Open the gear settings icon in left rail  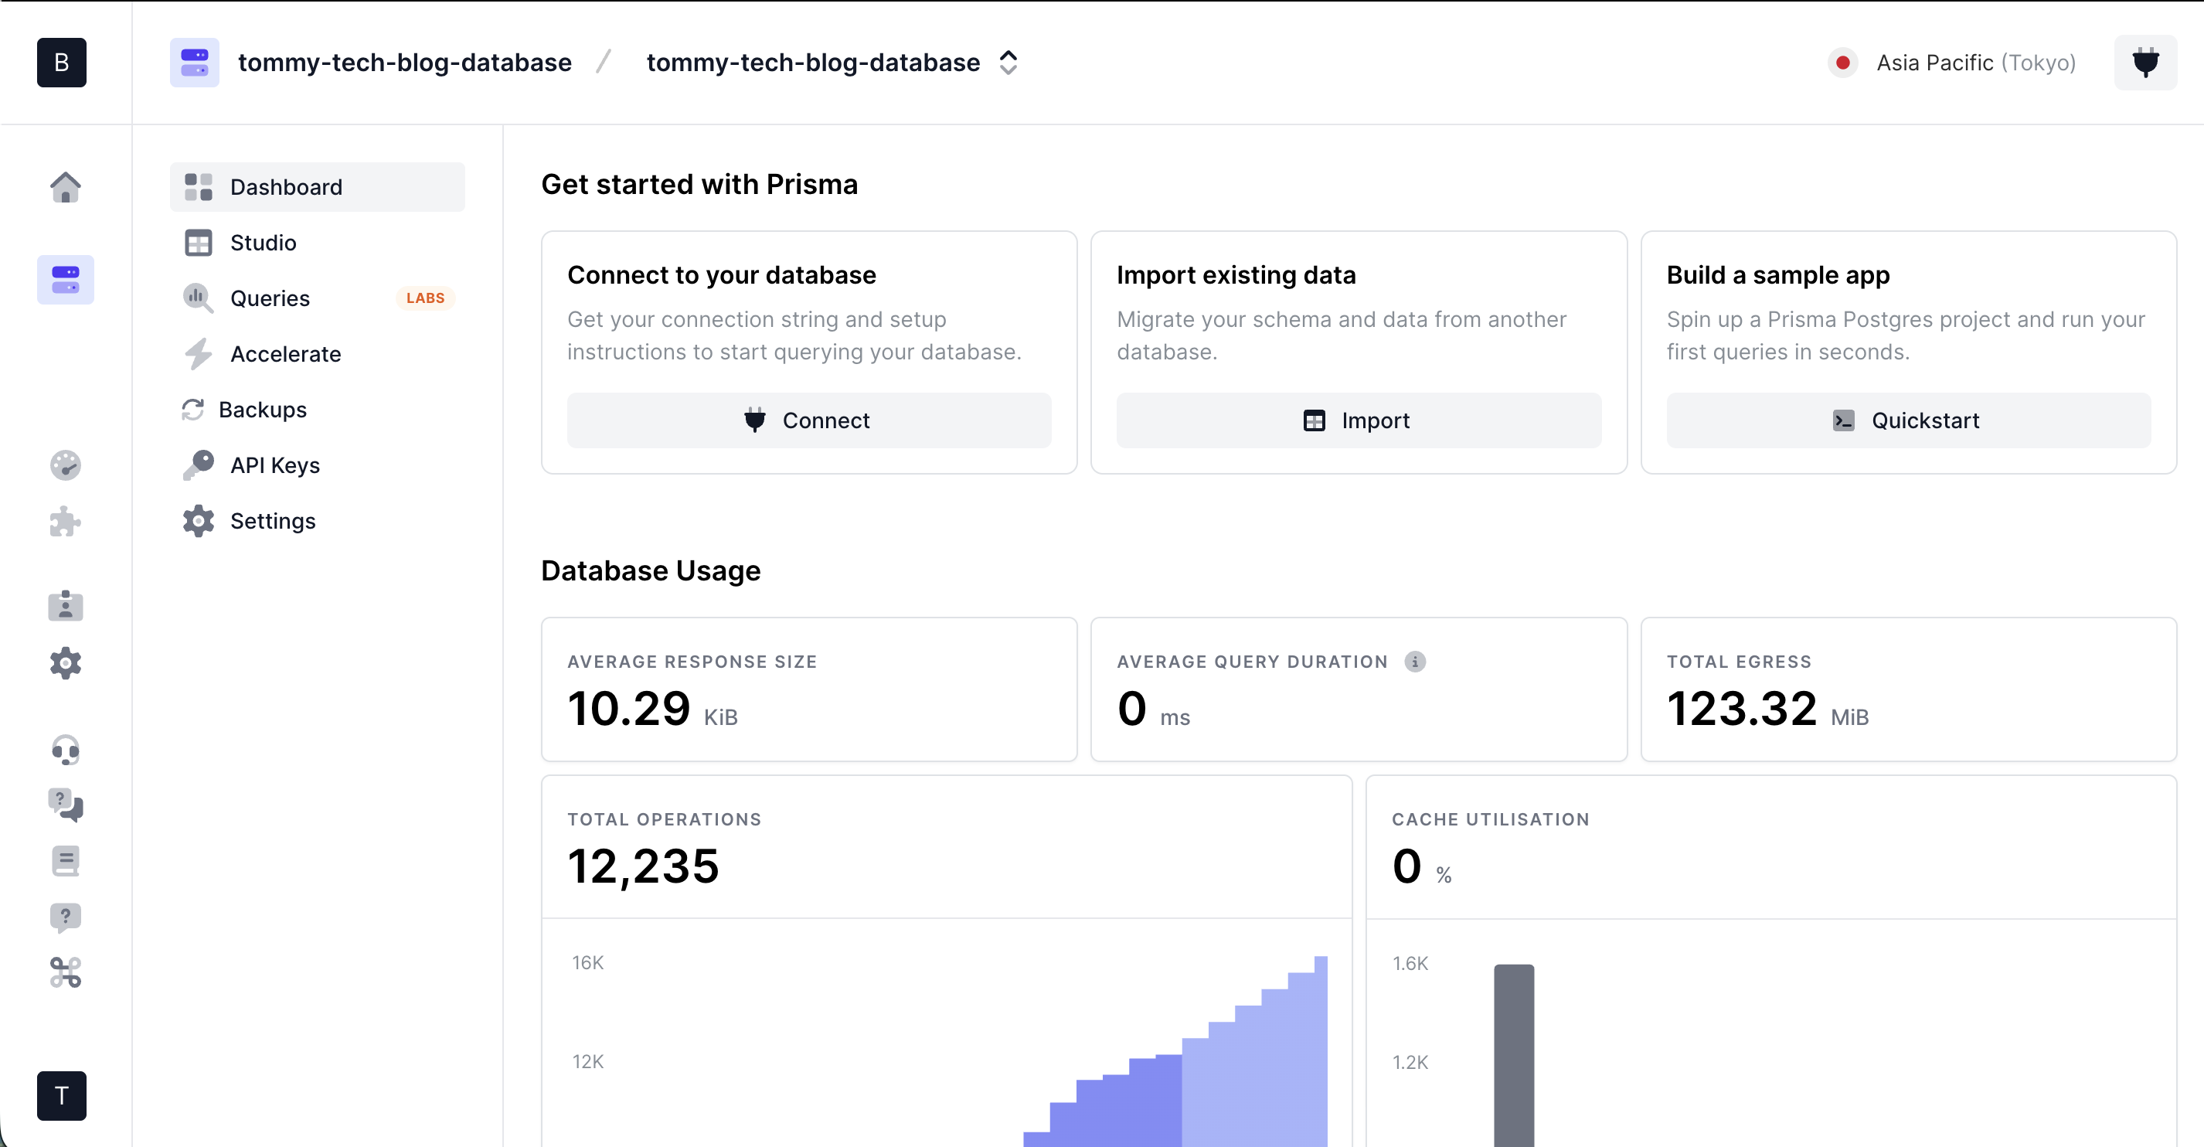click(x=65, y=662)
